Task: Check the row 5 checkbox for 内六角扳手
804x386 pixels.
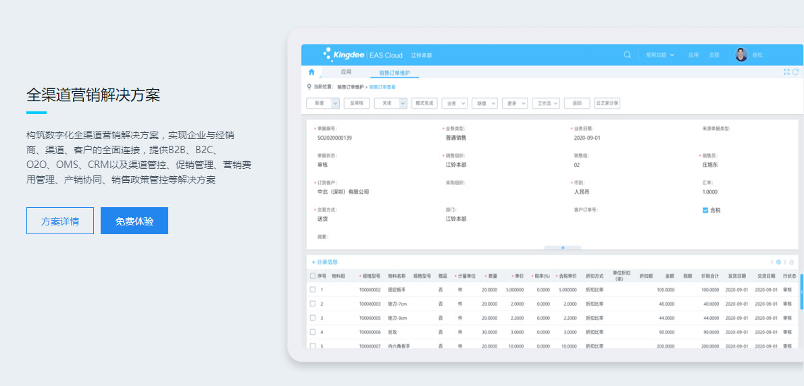Action: coord(313,346)
